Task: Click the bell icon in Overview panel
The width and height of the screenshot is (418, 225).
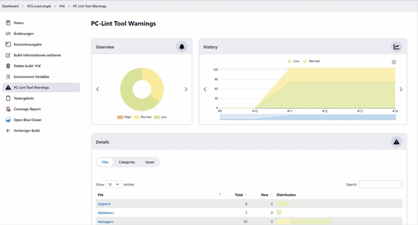Action: point(181,47)
